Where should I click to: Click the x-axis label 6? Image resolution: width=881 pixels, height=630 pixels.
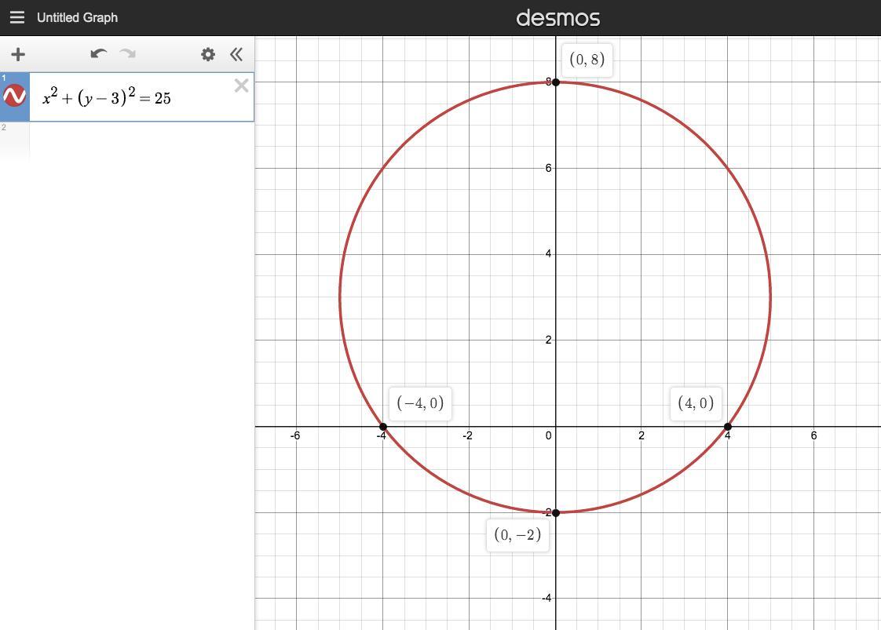click(x=813, y=435)
